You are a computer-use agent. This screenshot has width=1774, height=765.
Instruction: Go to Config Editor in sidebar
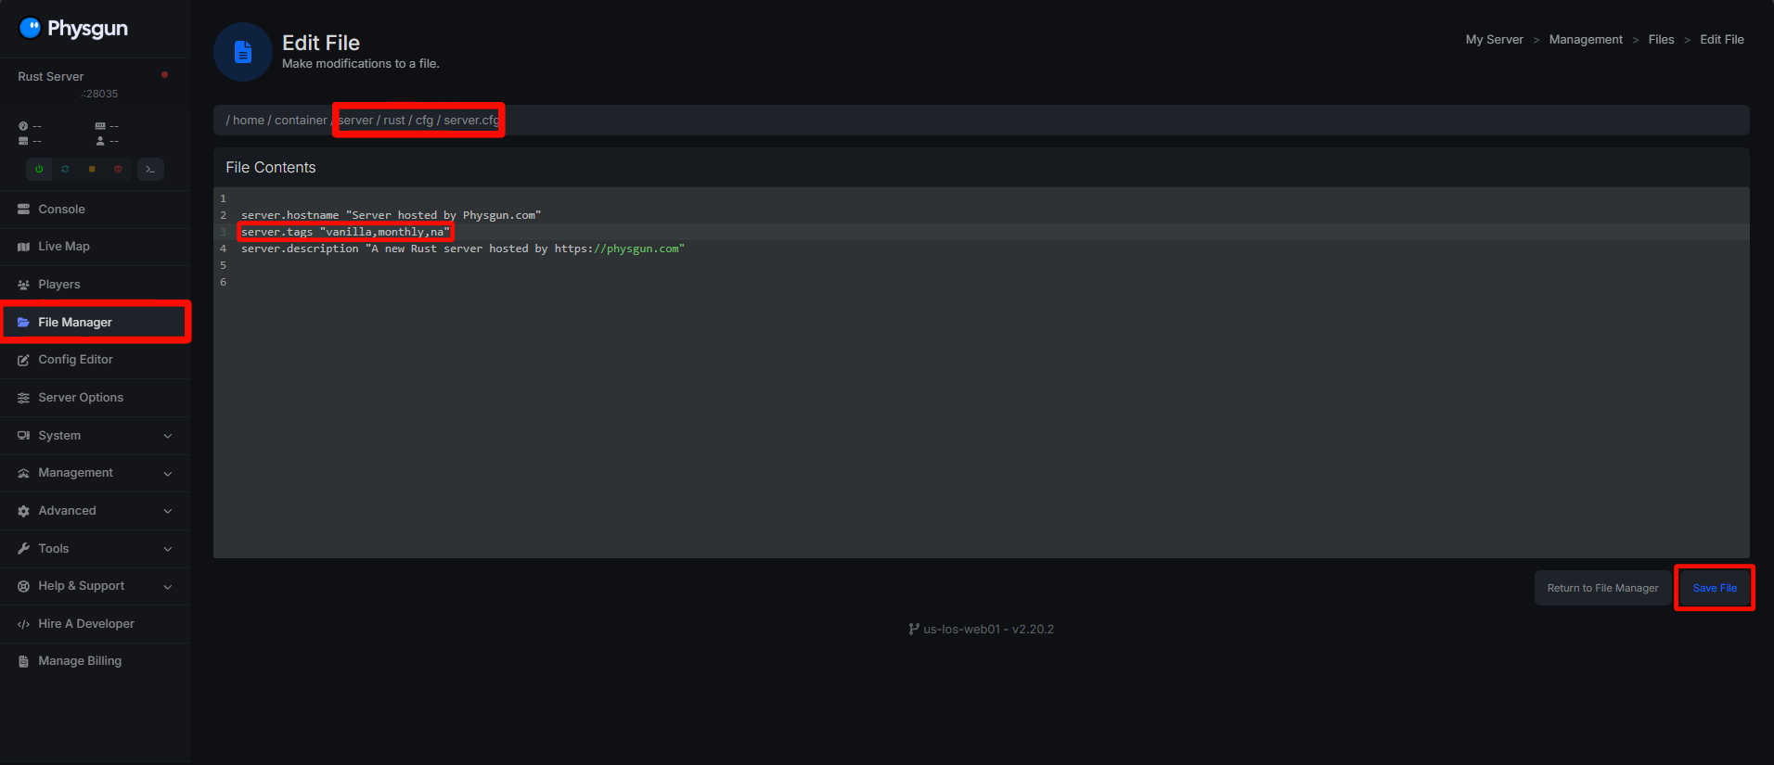coord(75,360)
